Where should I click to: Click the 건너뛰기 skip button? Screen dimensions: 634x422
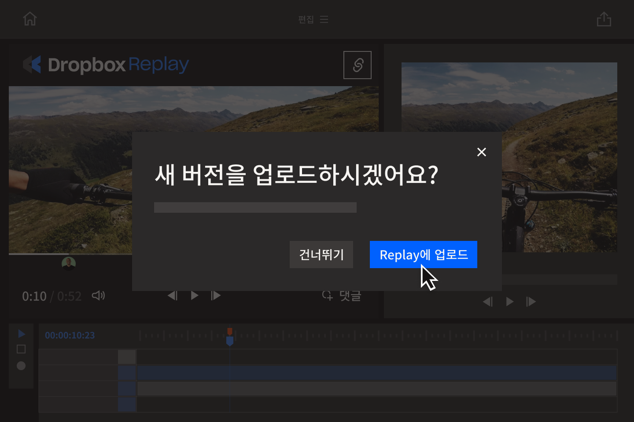pos(321,255)
